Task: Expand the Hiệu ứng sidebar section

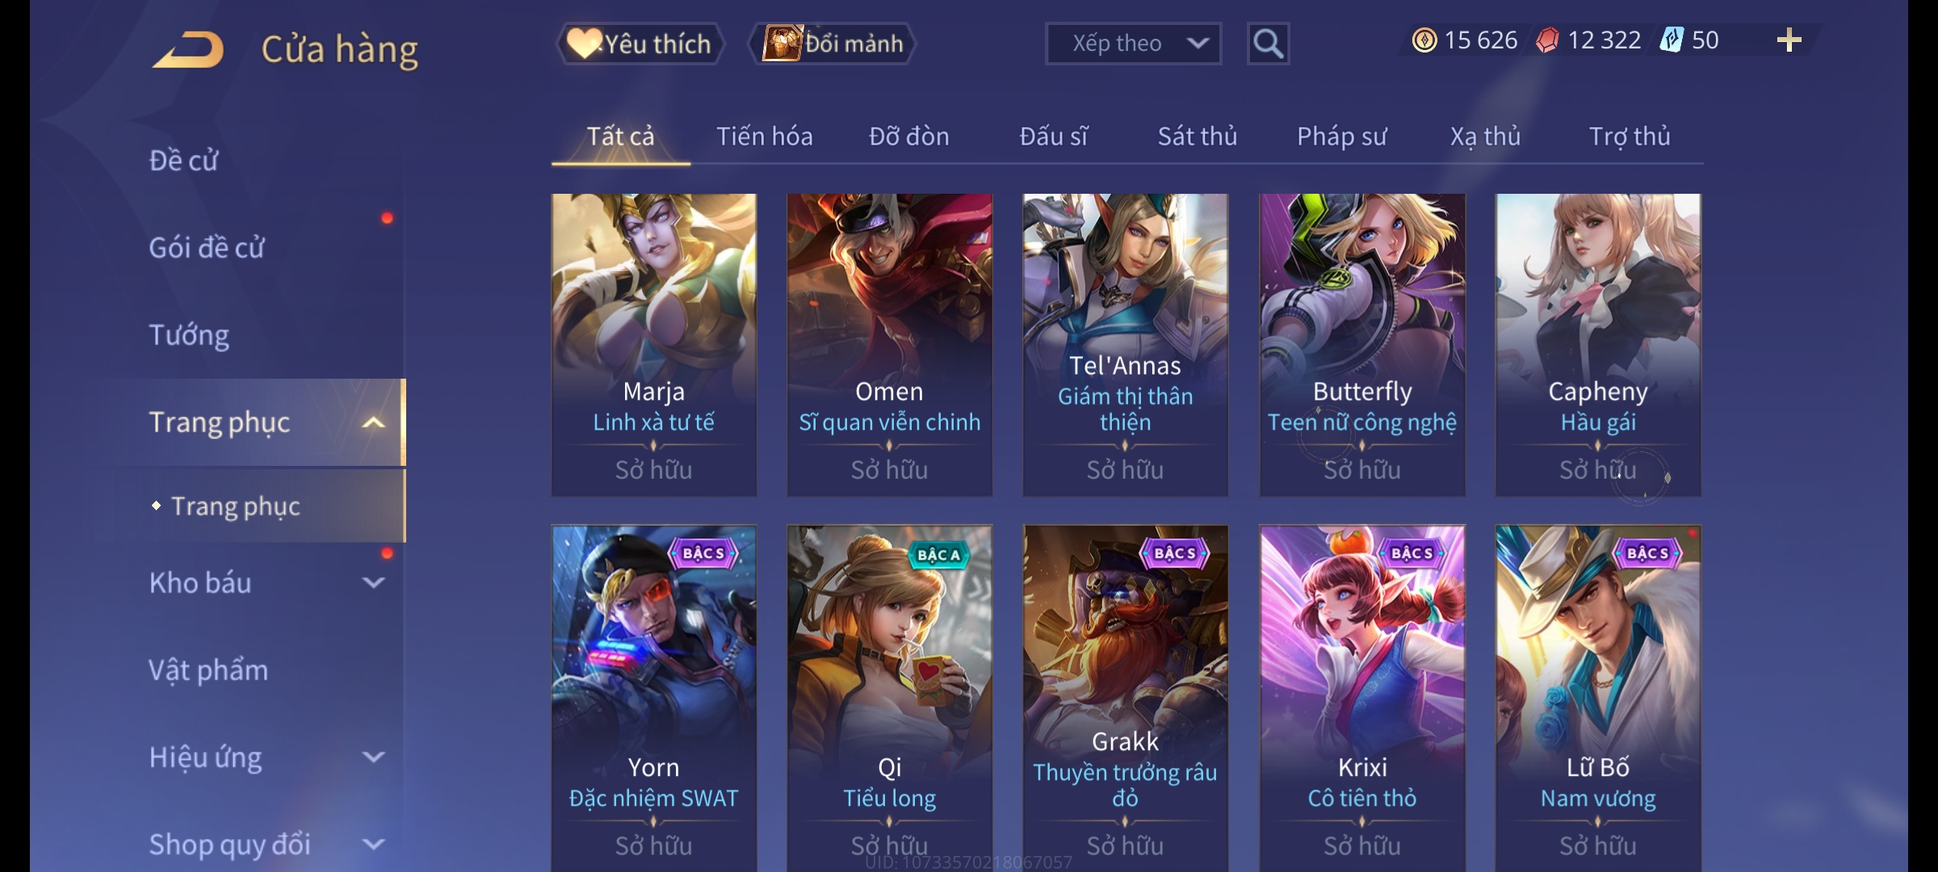Action: 373,757
